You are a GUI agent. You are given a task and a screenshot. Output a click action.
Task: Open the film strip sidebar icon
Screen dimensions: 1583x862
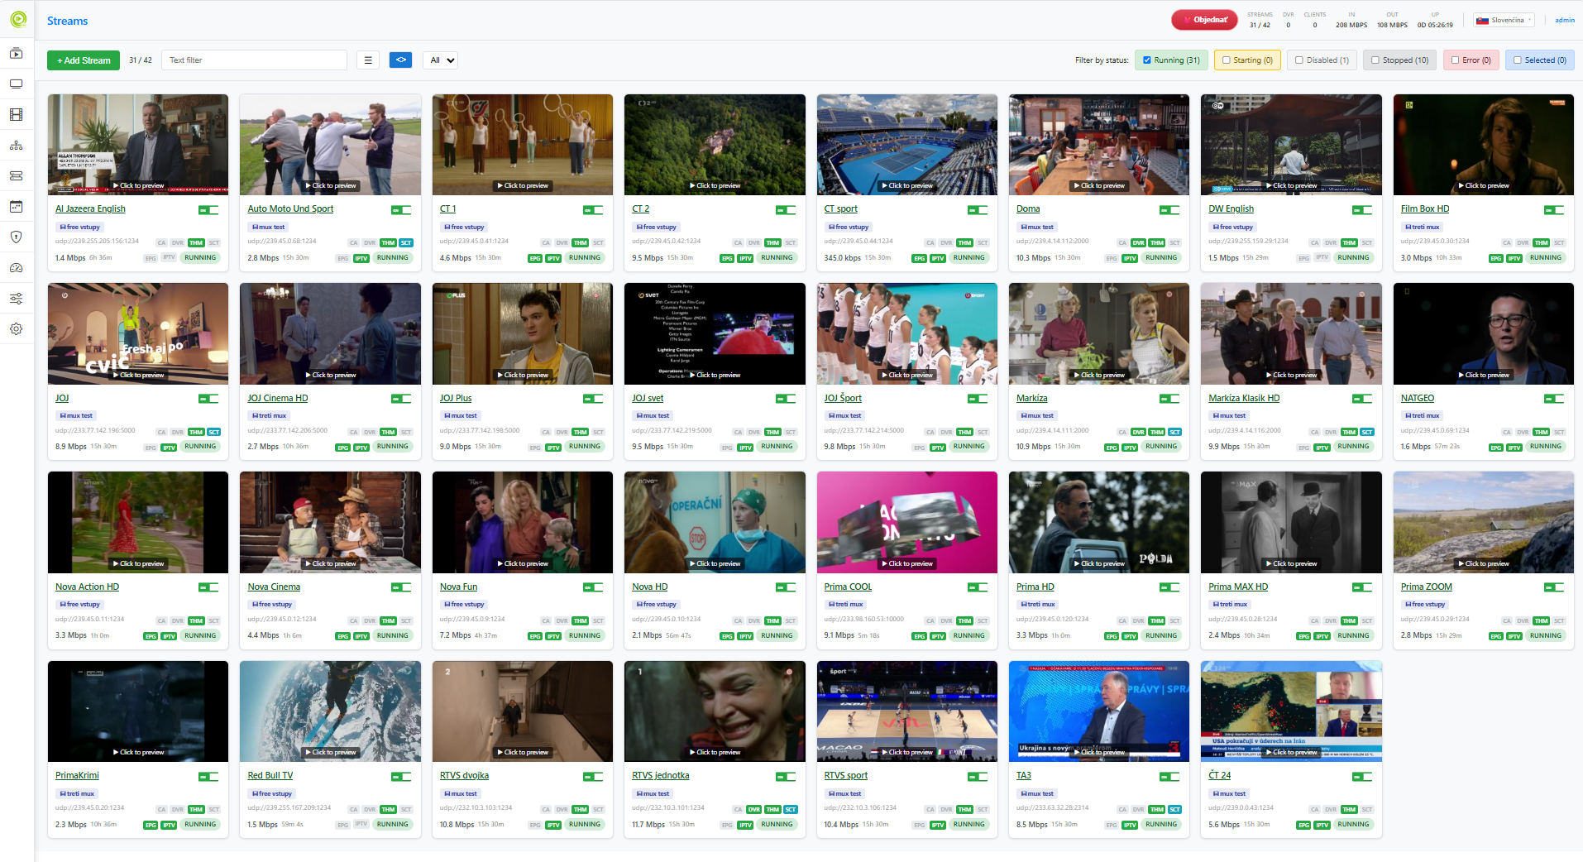pyautogui.click(x=17, y=115)
